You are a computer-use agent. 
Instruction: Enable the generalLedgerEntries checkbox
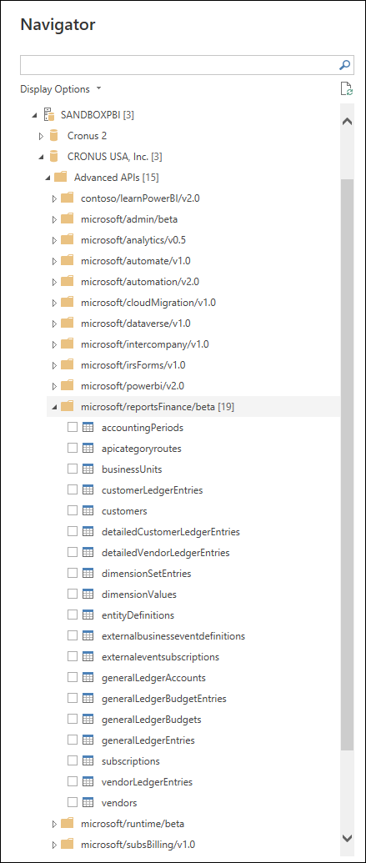coord(73,740)
